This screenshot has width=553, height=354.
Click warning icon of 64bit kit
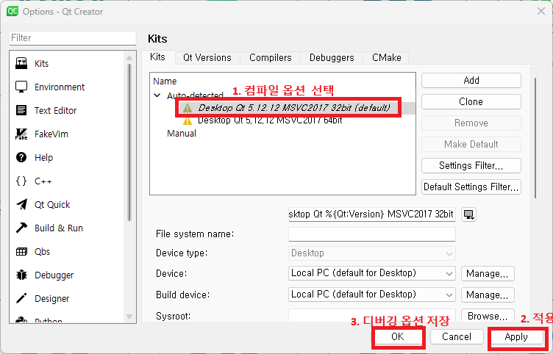[x=188, y=121]
